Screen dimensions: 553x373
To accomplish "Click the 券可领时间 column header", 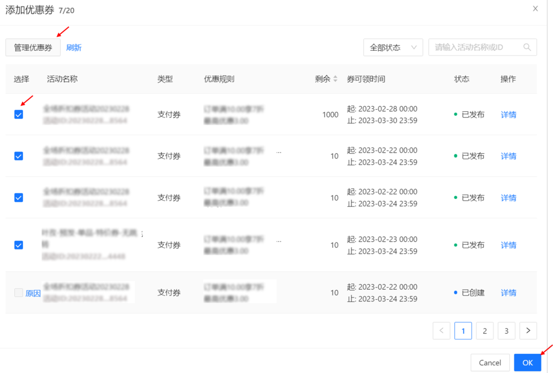I will pos(366,79).
